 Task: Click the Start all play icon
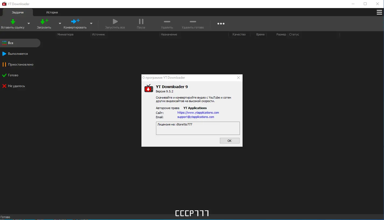(x=115, y=21)
